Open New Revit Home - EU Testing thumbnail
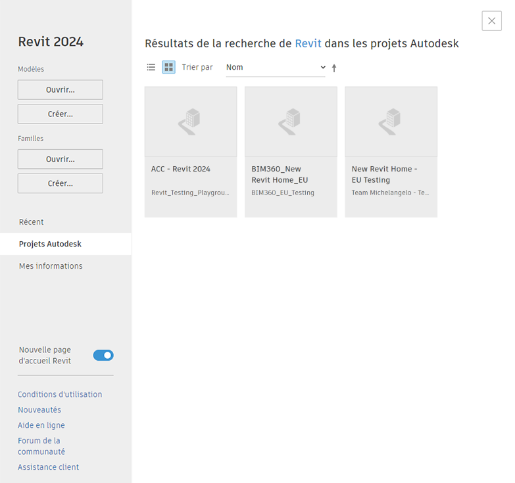 [391, 122]
